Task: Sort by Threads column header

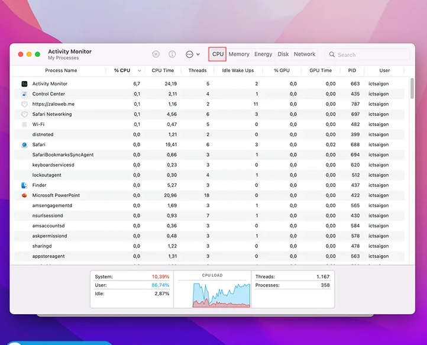Action: tap(198, 70)
